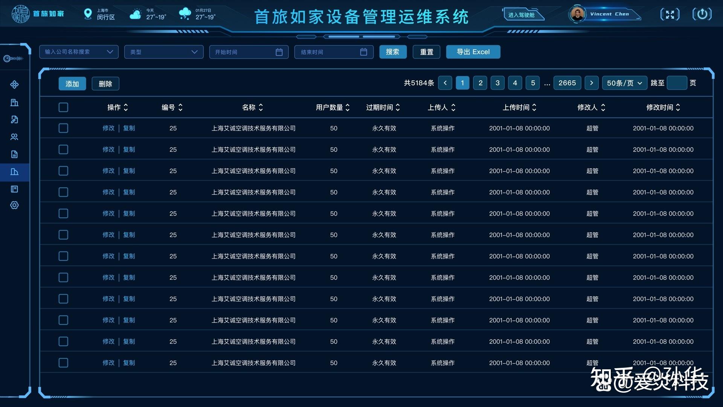Click the notebook sidebar icon

[x=14, y=189]
